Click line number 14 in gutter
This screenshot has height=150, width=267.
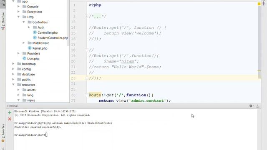point(73,27)
